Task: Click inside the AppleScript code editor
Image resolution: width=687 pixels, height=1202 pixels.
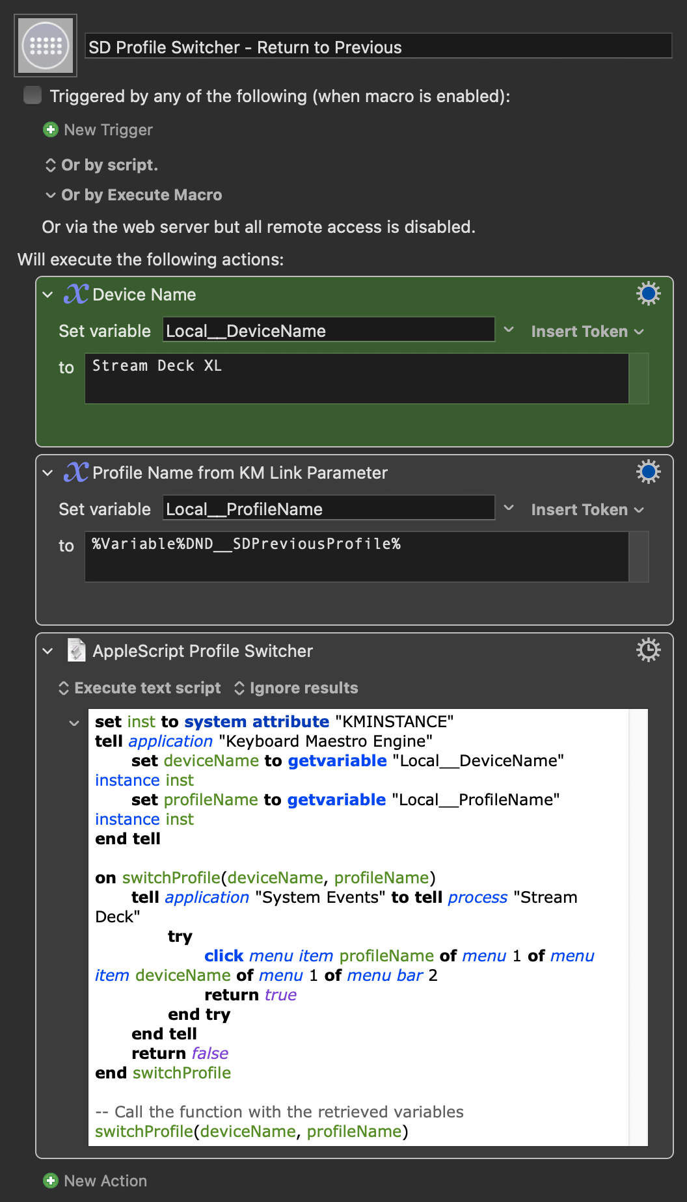Action: [x=358, y=927]
